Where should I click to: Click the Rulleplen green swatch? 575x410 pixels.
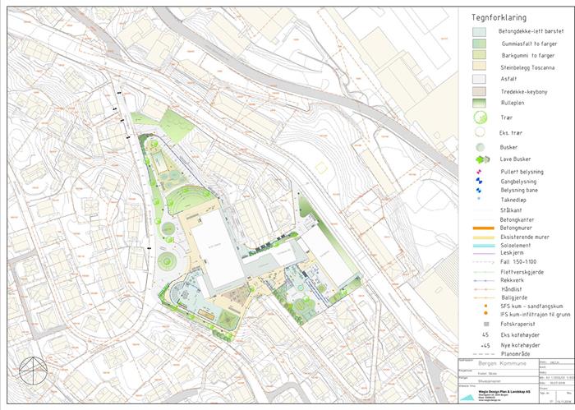pos(478,104)
